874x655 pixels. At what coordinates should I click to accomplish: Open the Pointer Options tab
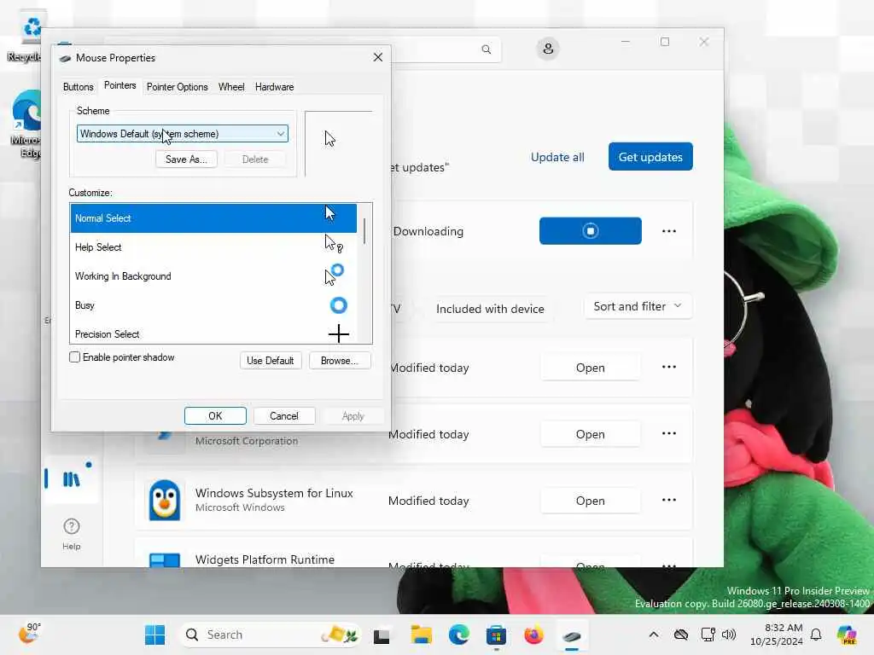(177, 87)
